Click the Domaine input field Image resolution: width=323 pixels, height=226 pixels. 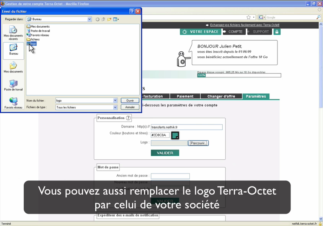pos(187,127)
